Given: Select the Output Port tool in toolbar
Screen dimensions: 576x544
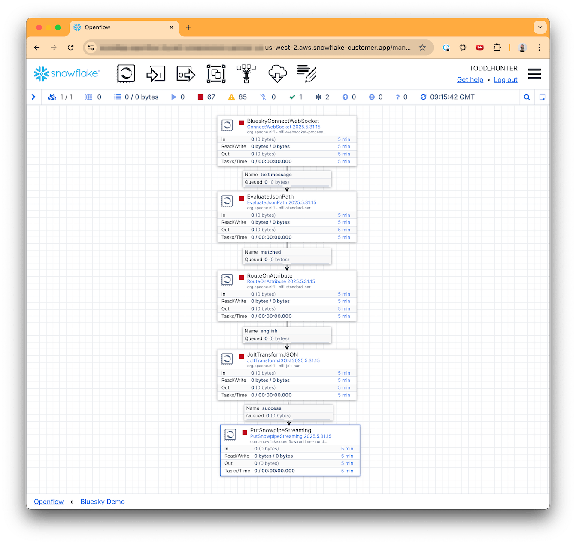Looking at the screenshot, I should [x=186, y=74].
